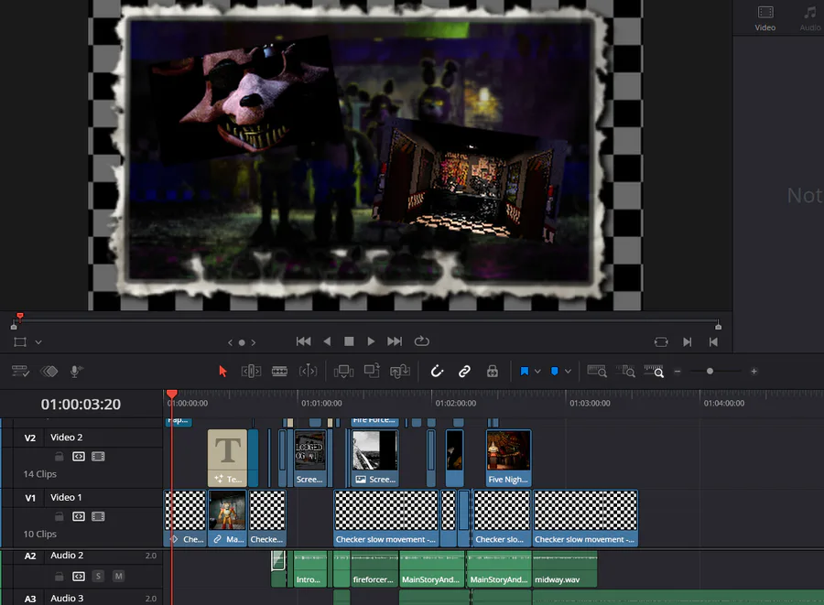Select the Text title clip on Video 2

227,458
